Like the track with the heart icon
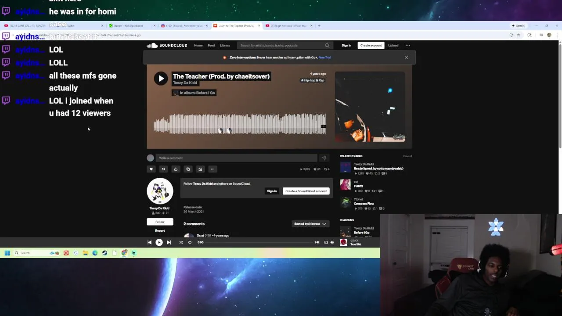The image size is (562, 316). (151, 169)
